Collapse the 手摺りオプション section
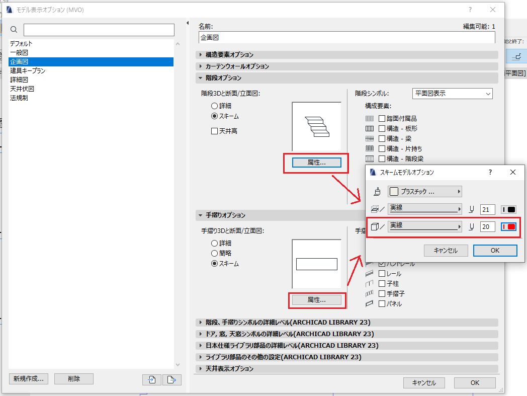The image size is (527, 396). coord(280,215)
